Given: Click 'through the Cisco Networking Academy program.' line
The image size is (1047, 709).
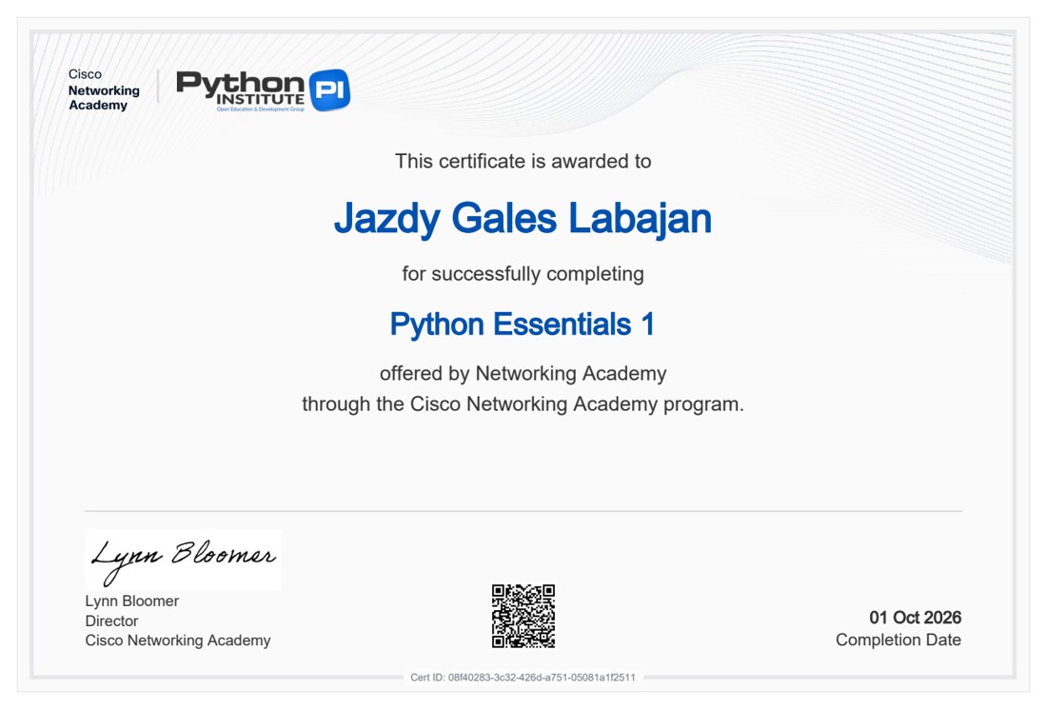Looking at the screenshot, I should (x=523, y=404).
